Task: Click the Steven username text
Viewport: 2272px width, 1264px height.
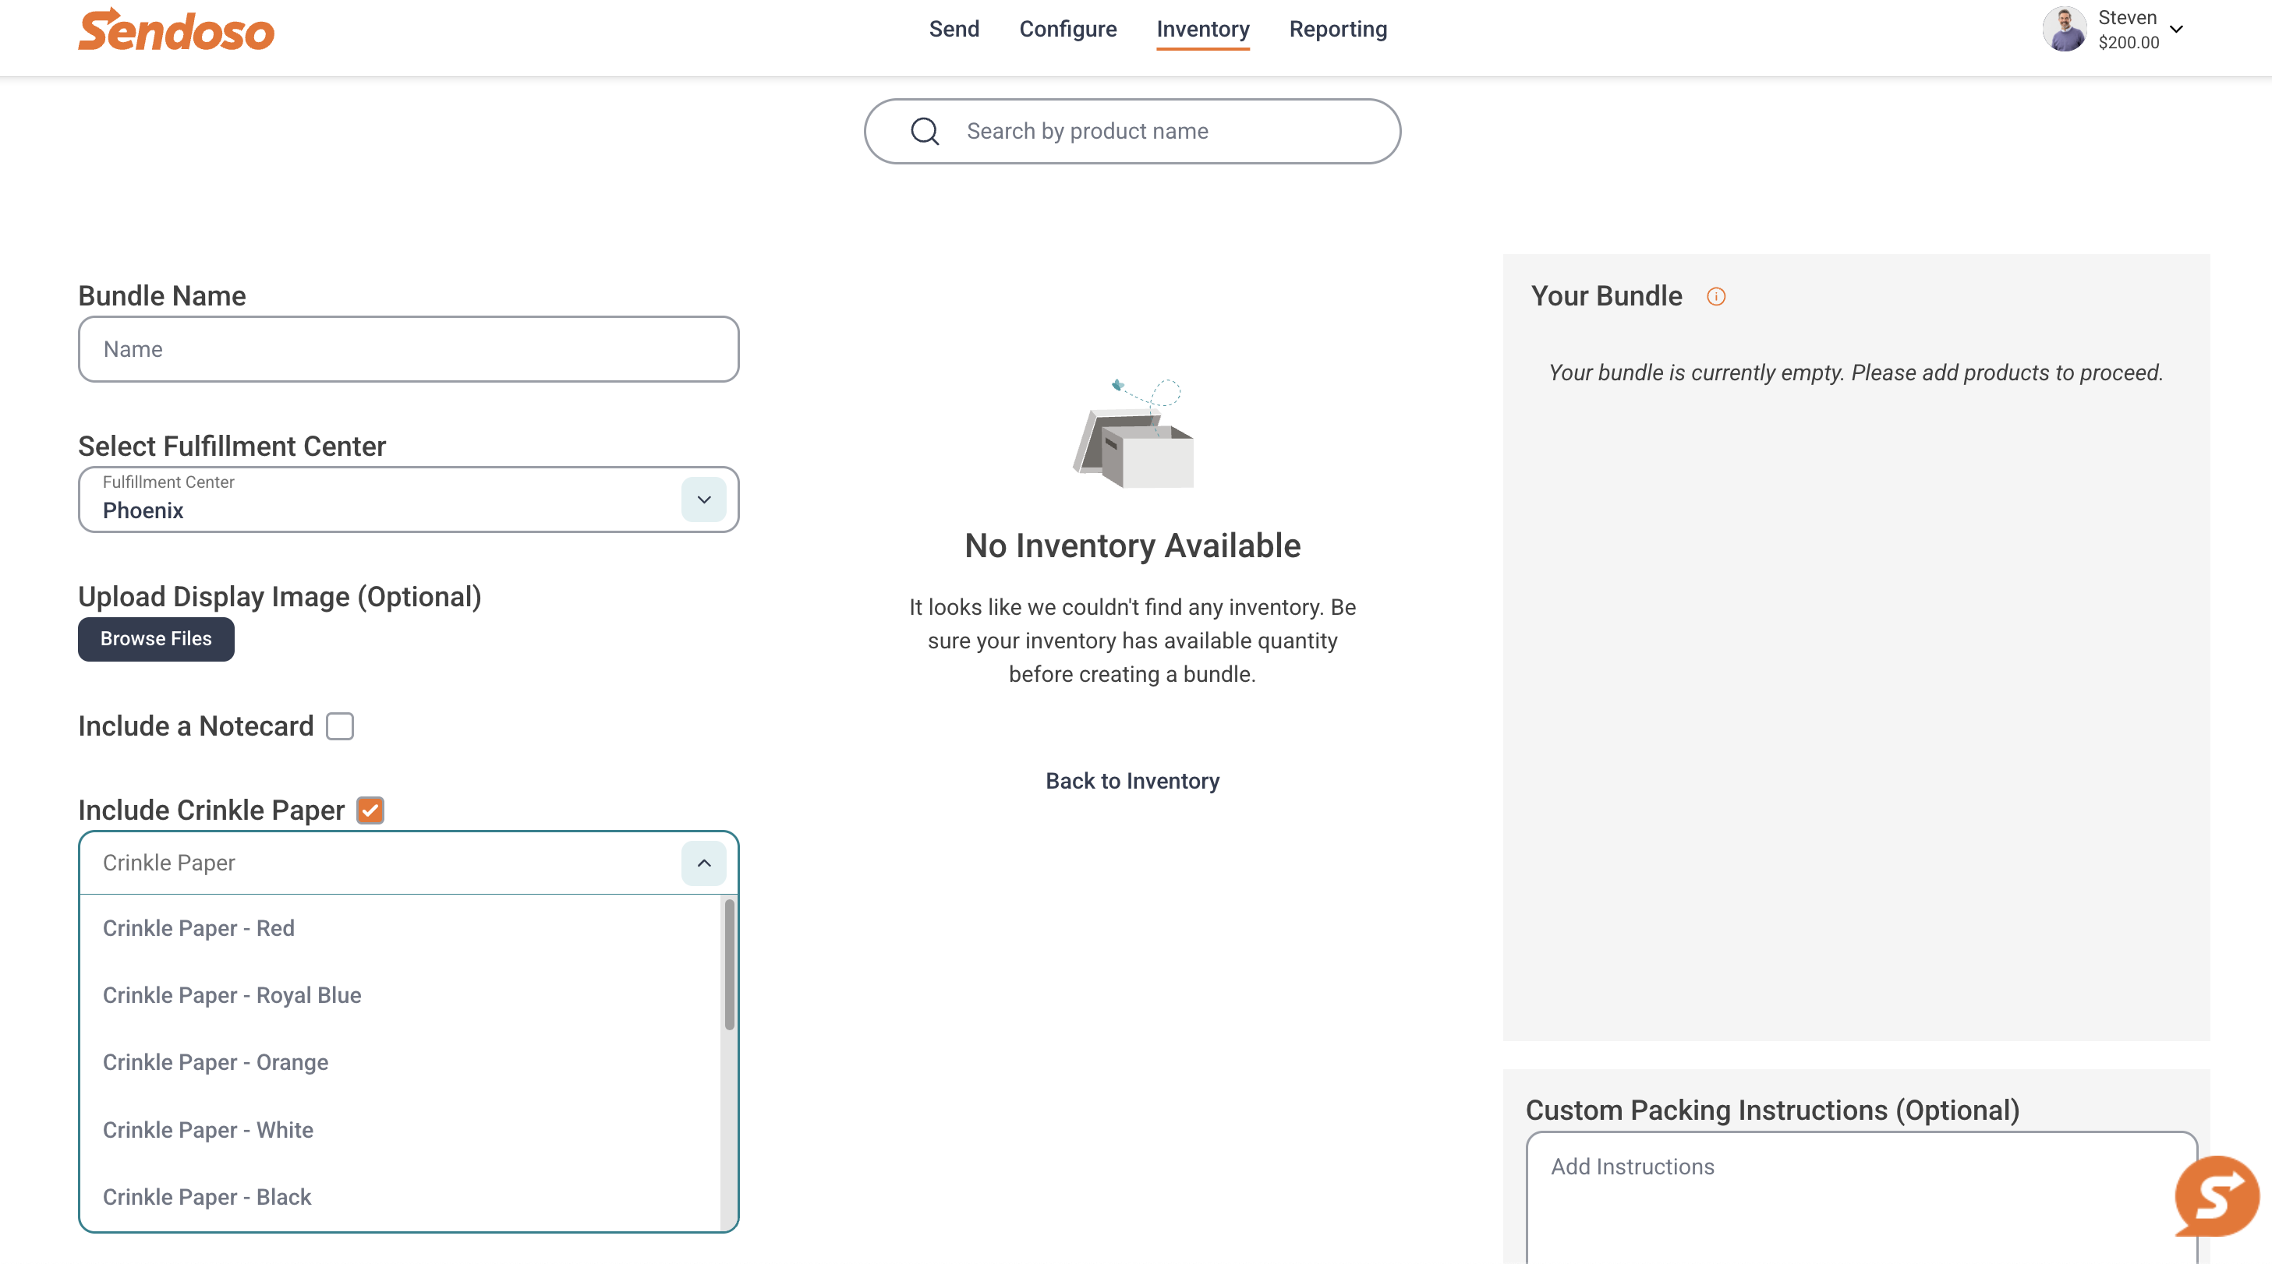Action: click(x=2126, y=18)
